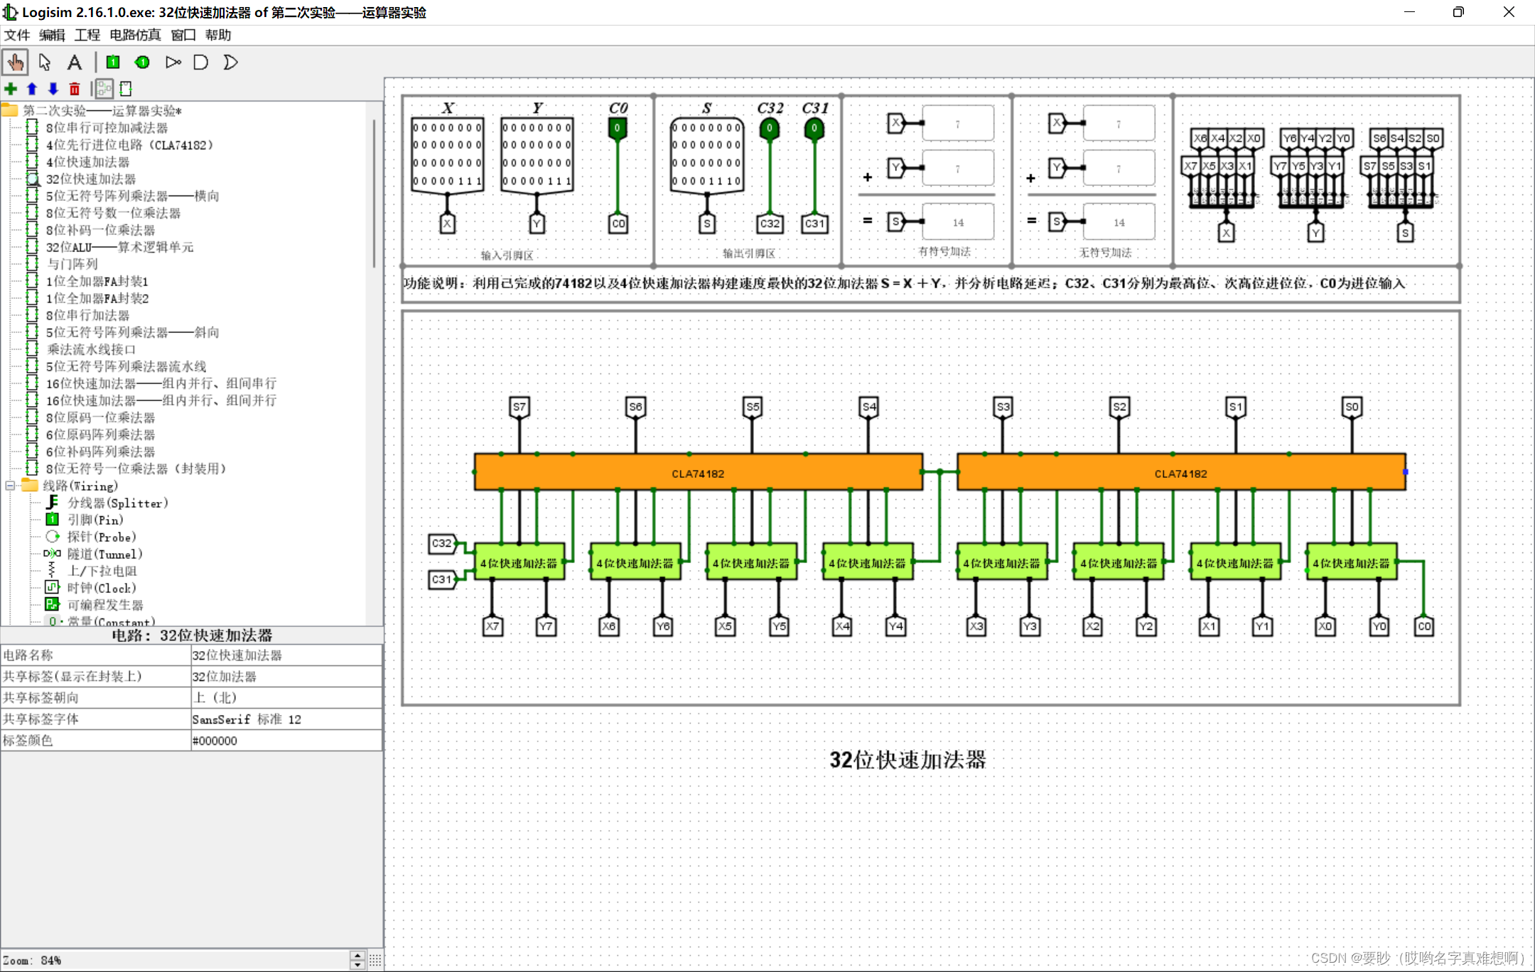Image resolution: width=1535 pixels, height=972 pixels.
Task: Toggle last bit of X input pin
Action: click(x=478, y=181)
